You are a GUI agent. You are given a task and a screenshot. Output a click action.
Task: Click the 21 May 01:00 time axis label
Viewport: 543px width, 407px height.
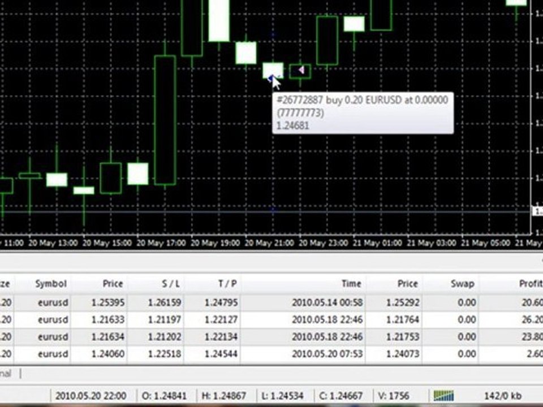(x=377, y=243)
